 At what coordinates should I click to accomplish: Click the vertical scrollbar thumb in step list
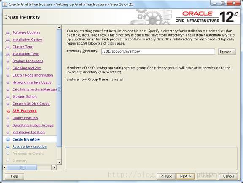(59, 88)
